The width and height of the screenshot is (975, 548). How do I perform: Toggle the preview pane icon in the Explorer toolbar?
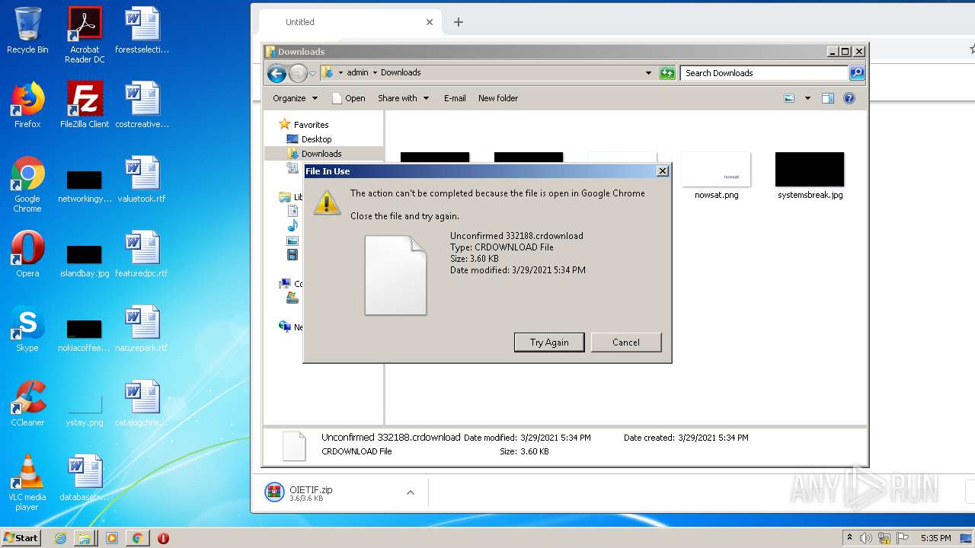[x=828, y=98]
